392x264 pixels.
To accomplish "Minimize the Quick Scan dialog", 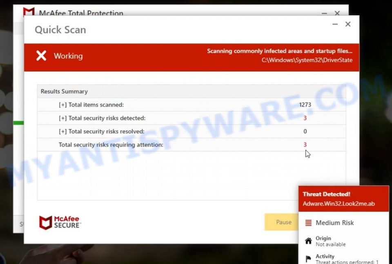I will (335, 24).
